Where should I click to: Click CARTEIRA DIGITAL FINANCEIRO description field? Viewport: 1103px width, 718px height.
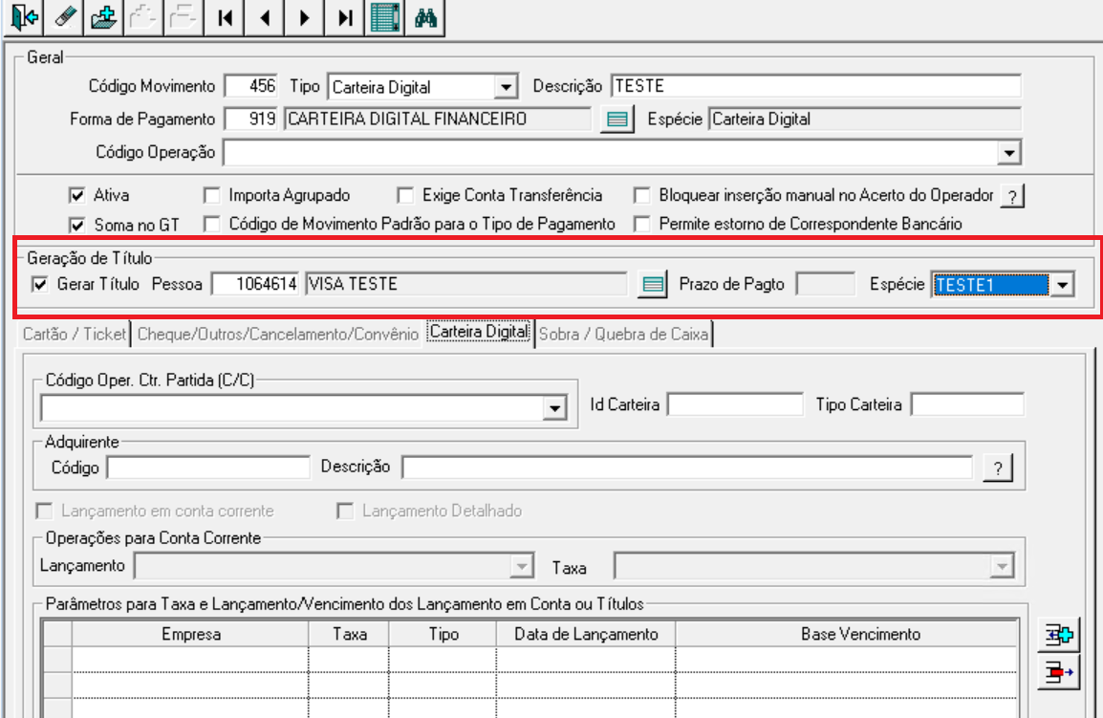[438, 119]
